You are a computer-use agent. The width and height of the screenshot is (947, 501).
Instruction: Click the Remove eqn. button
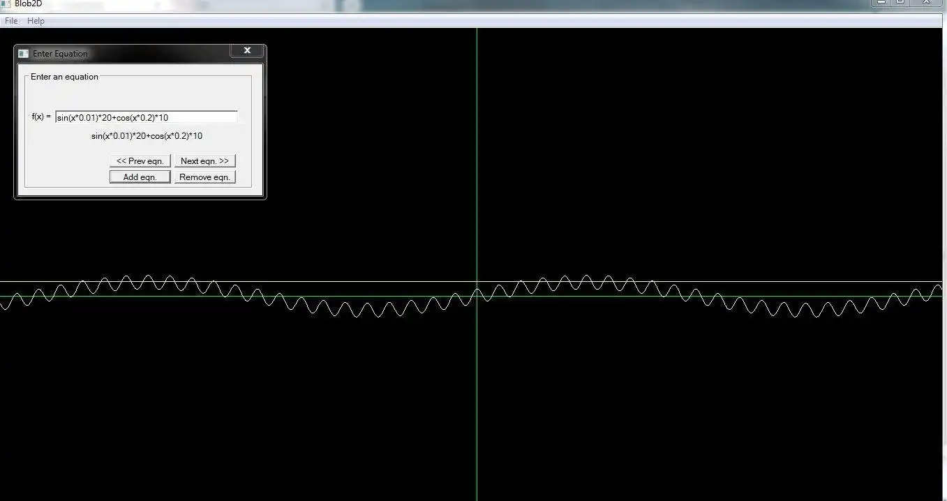tap(204, 177)
